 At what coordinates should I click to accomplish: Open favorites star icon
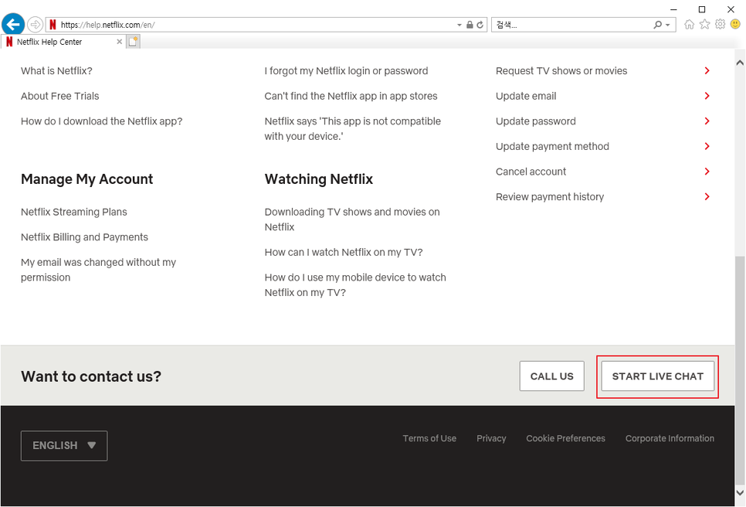tap(704, 24)
